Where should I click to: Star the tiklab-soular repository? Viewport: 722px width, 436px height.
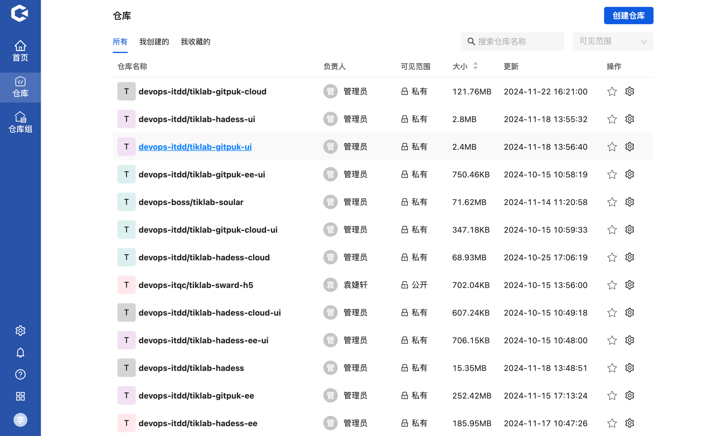[x=612, y=202]
